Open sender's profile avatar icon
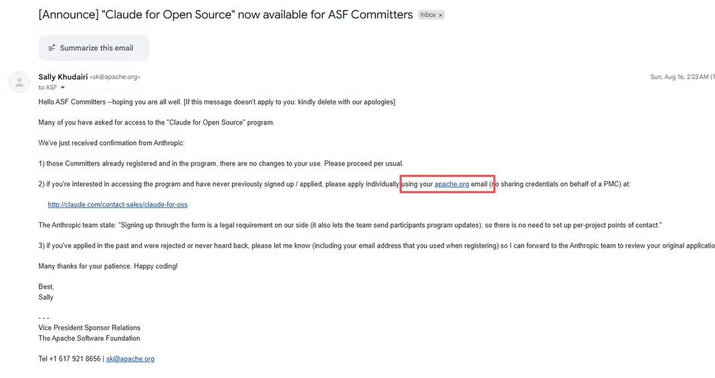 point(19,82)
